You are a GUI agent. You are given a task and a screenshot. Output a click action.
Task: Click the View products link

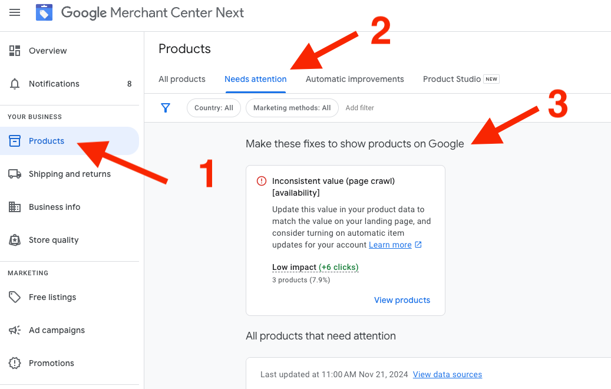(402, 300)
